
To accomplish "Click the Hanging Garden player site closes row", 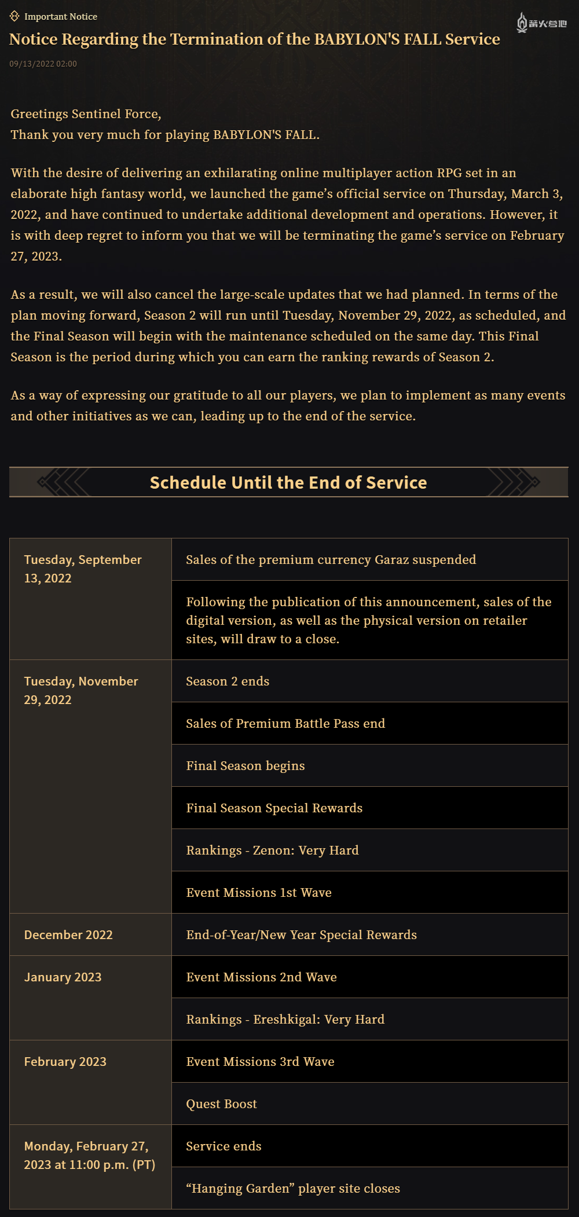I will (x=293, y=1189).
